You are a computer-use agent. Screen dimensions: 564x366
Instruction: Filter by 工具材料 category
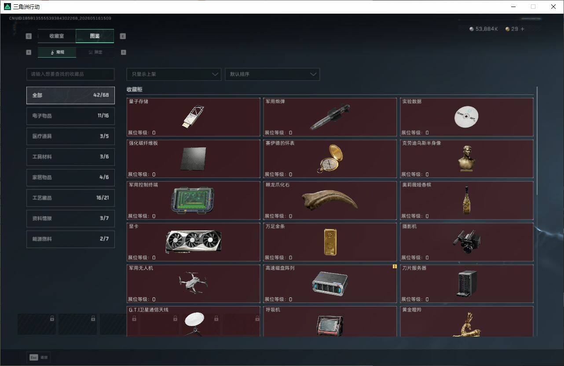(x=70, y=157)
